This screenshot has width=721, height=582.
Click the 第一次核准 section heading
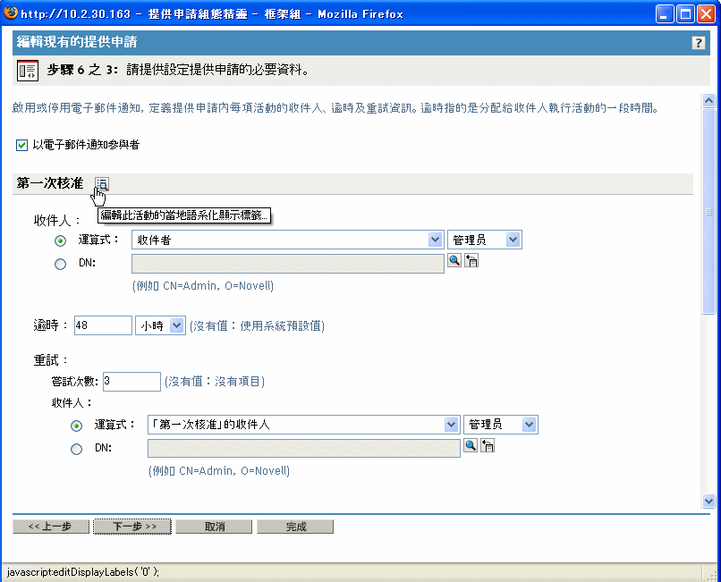coord(50,183)
